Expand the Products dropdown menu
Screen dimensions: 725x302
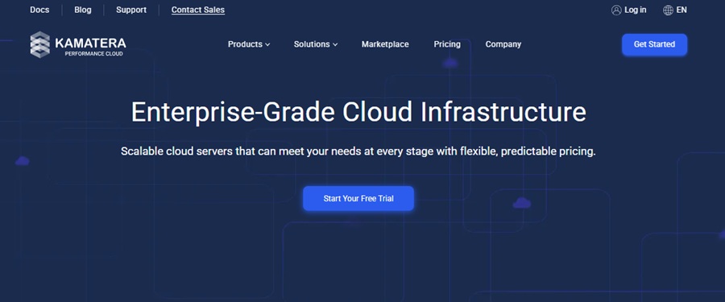[249, 44]
